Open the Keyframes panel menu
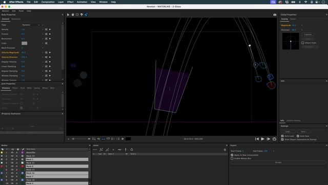Image resolution: width=328 pixels, height=185 pixels. (x=63, y=114)
